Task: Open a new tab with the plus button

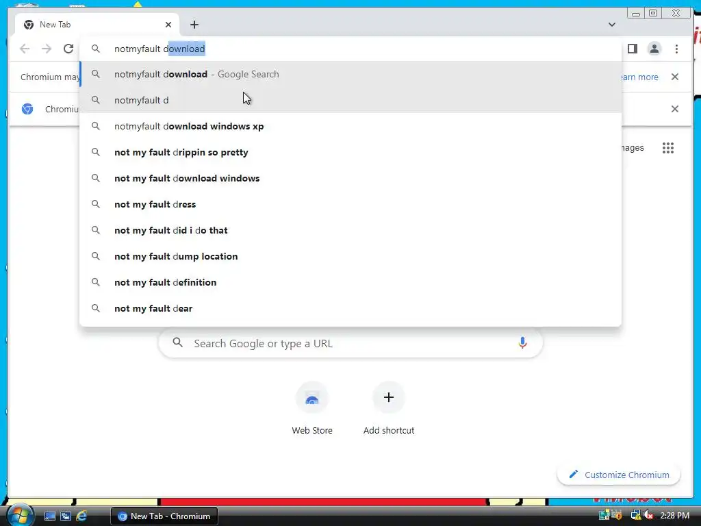Action: 194,25
